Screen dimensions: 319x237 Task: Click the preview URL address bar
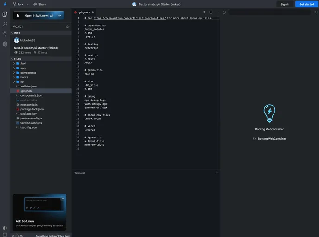pos(269,12)
